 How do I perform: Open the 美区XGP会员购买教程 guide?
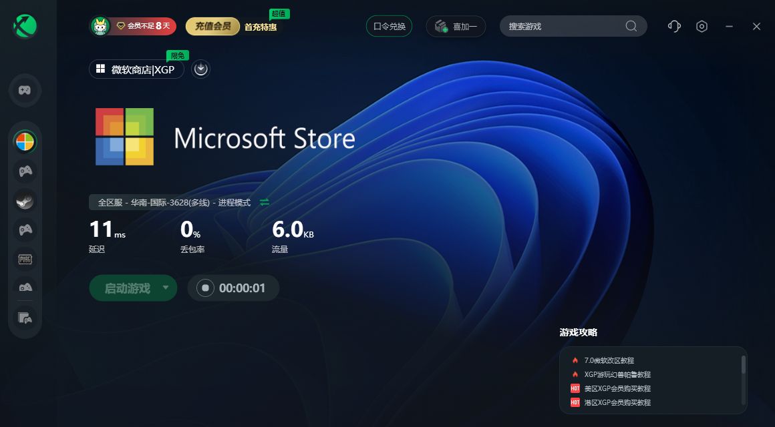click(617, 388)
